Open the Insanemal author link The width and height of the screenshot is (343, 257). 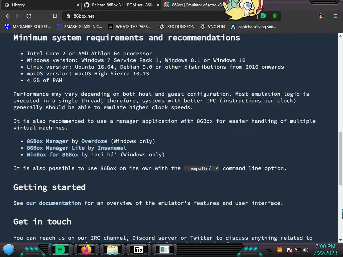tap(112, 148)
